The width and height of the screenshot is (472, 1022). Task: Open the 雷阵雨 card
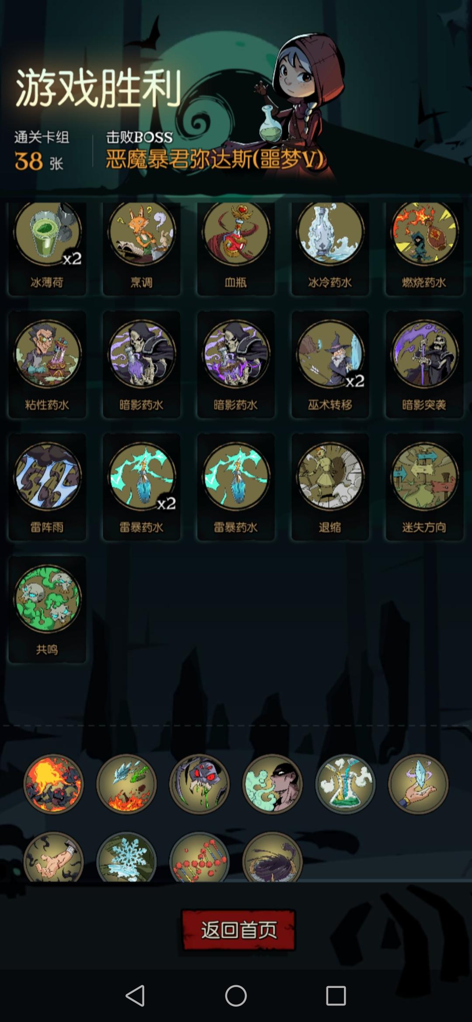tap(47, 487)
